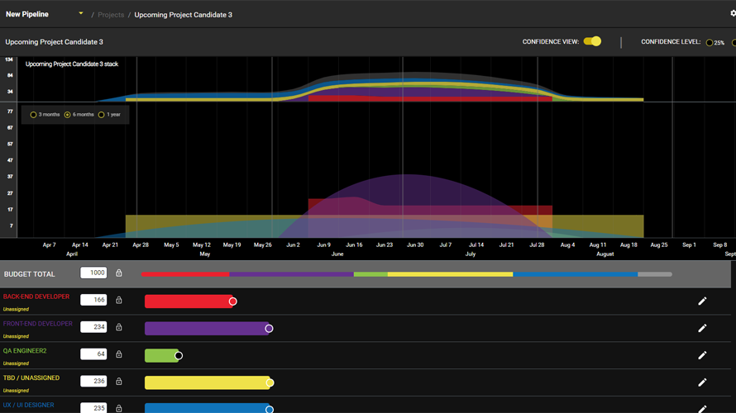The image size is (736, 413).
Task: Click the Jun 30 timeline date label
Action: click(415, 245)
